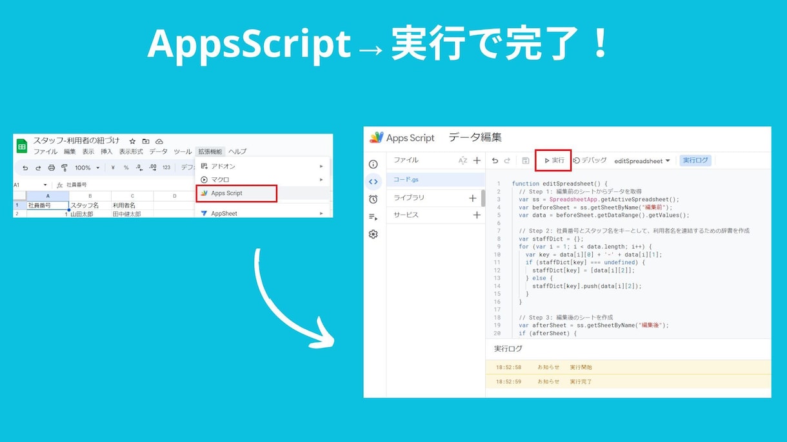Image resolution: width=787 pixels, height=442 pixels.
Task: Undo in the Sheets toolbar
Action: tap(25, 168)
